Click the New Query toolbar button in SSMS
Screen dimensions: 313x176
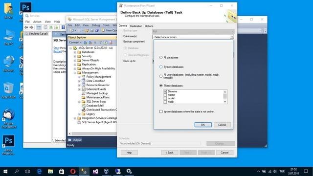(x=109, y=30)
